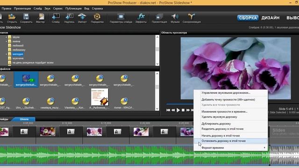Viewport: 299px width, 168px height.
Task: Expand the имена folder node
Action: tap(6, 42)
